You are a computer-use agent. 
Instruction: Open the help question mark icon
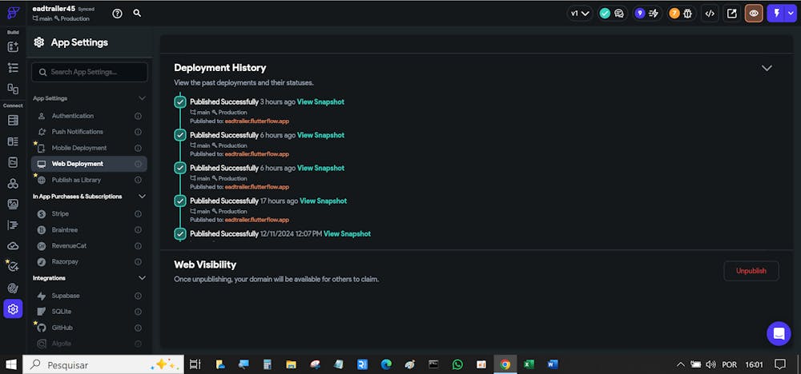click(117, 14)
